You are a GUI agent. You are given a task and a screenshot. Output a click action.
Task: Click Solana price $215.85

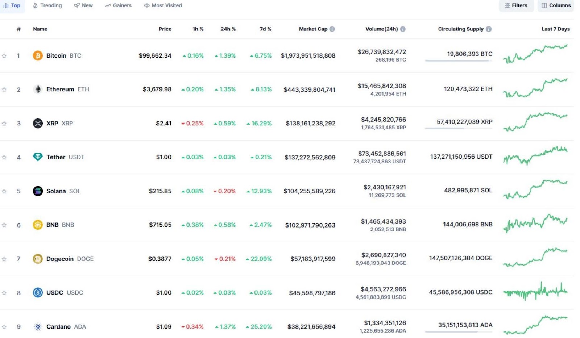click(160, 191)
